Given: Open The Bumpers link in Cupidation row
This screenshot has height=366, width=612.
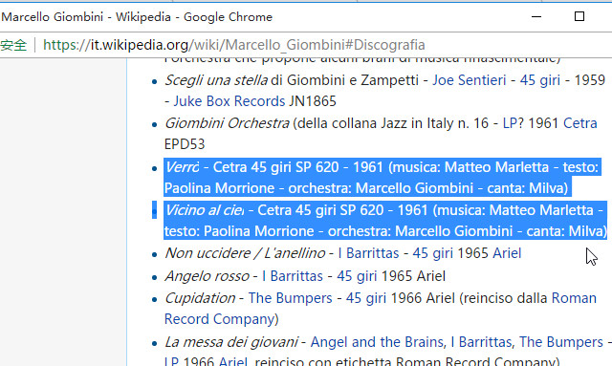Looking at the screenshot, I should click(290, 298).
